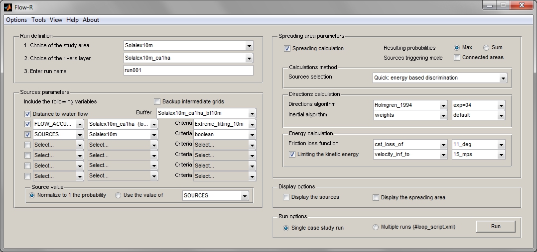
Task: Click the Flow-R application icon in title bar
Action: pyautogui.click(x=7, y=7)
